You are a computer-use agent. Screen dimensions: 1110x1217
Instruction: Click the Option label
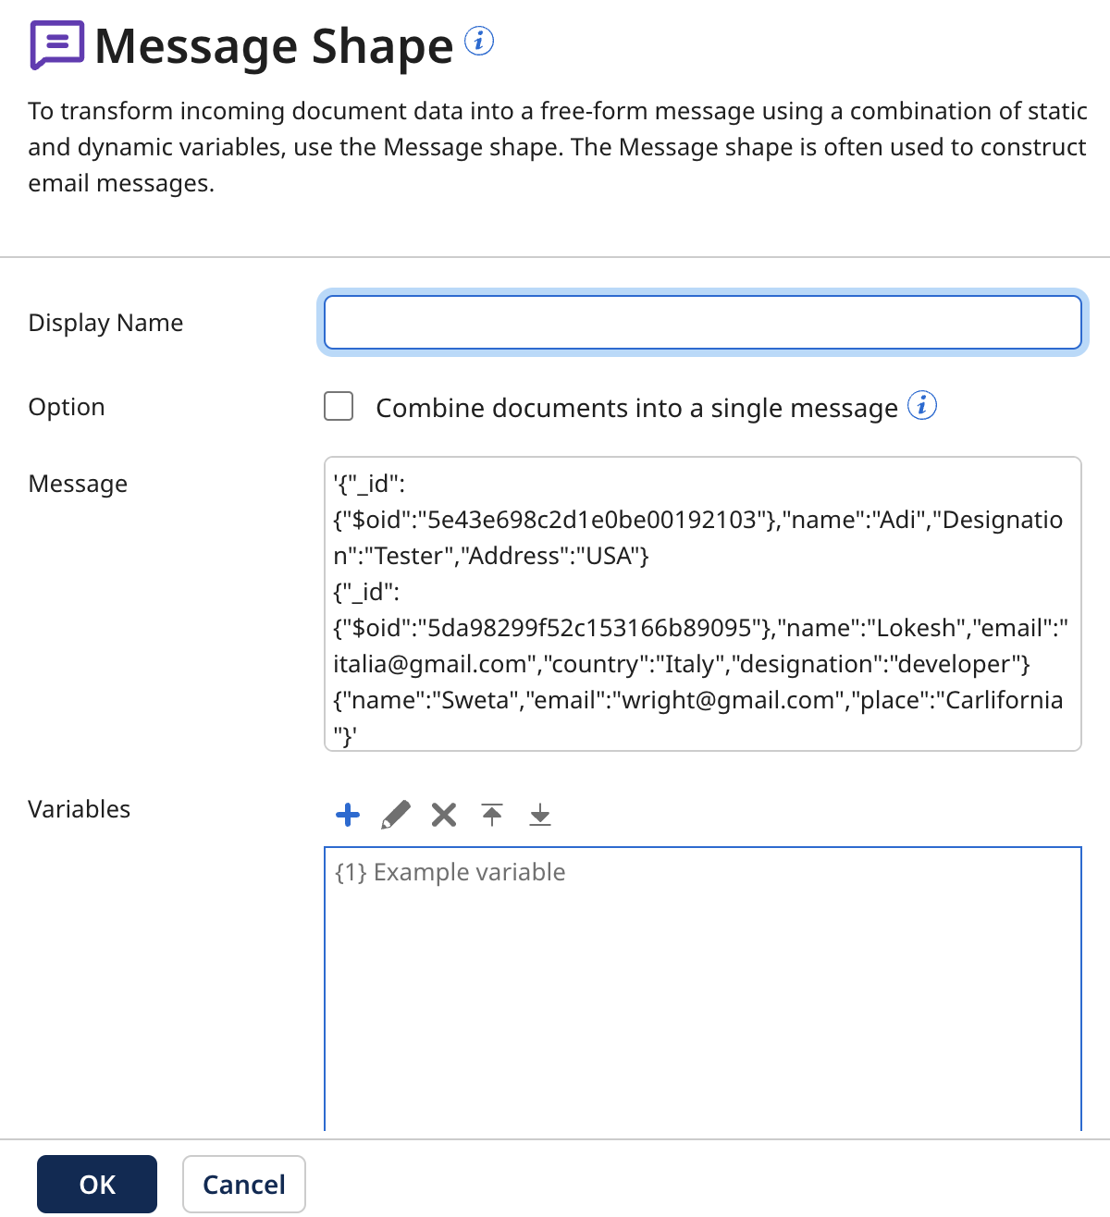pyautogui.click(x=66, y=406)
